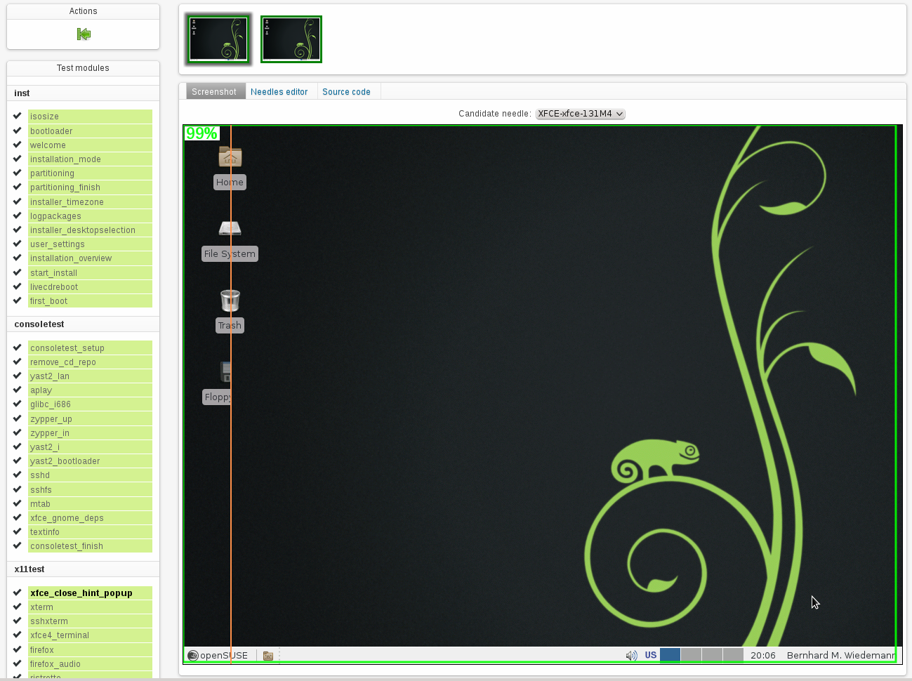Viewport: 912px width, 681px height.
Task: Select the second screenshot thumbnail
Action: pyautogui.click(x=291, y=39)
